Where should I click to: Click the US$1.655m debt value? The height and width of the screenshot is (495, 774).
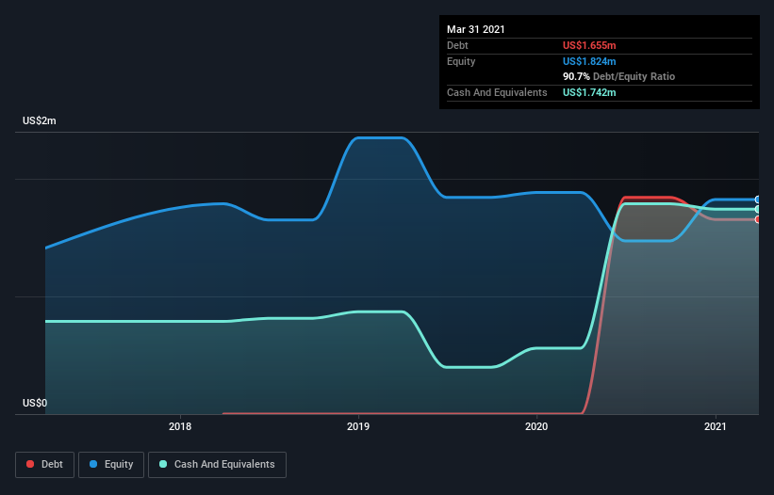[589, 45]
